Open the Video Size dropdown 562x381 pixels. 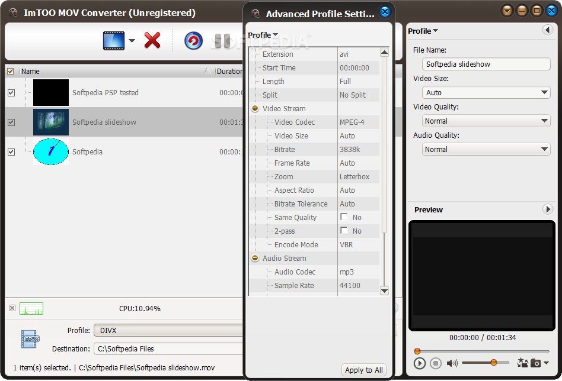(x=486, y=93)
